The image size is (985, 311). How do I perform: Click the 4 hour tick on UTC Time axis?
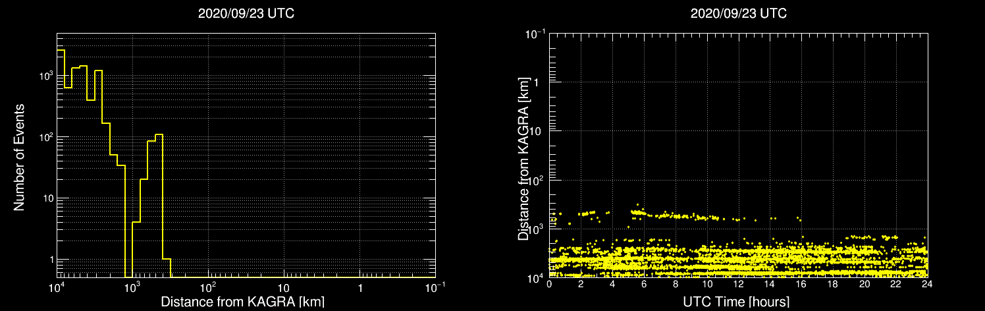612,285
